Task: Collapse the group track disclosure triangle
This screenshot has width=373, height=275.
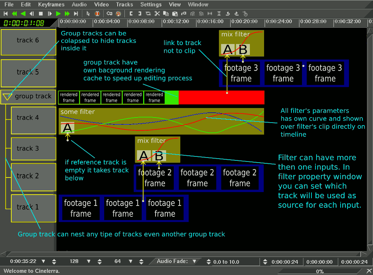Action: (7, 96)
